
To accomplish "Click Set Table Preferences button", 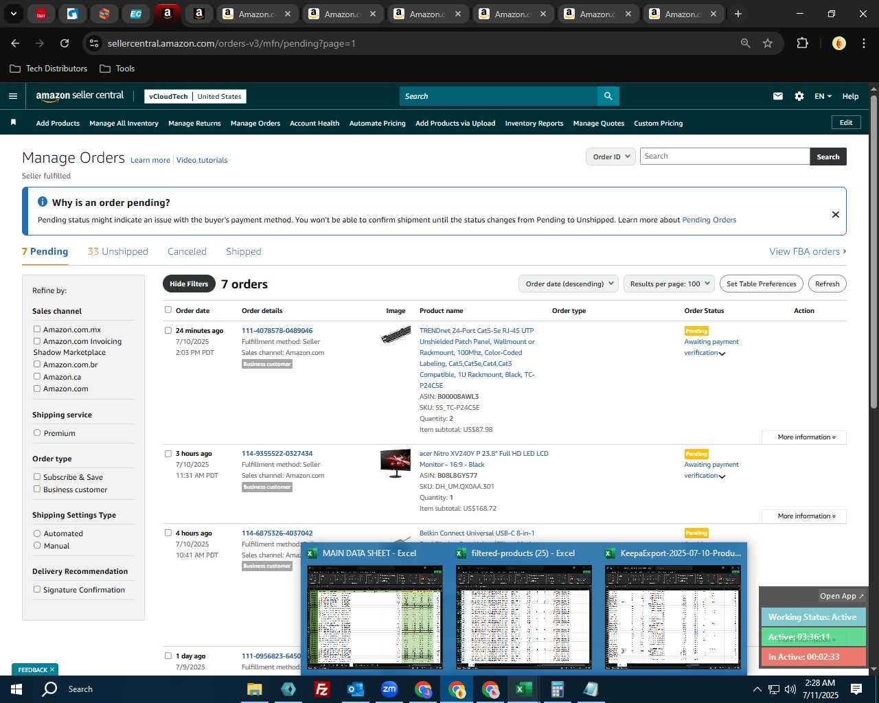I will (x=762, y=284).
